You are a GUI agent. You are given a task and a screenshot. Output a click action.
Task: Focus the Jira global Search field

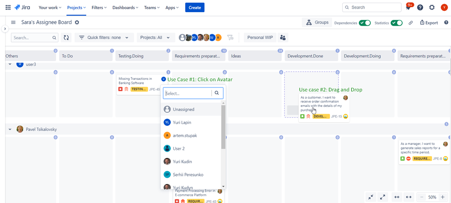coord(372,8)
